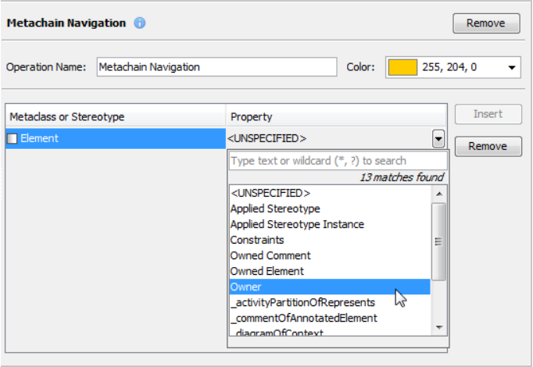Click the list scrollbar up arrow
The width and height of the screenshot is (533, 367).
pos(438,193)
